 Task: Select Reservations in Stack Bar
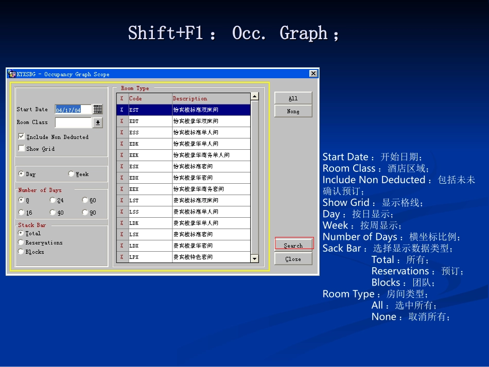pyautogui.click(x=21, y=242)
